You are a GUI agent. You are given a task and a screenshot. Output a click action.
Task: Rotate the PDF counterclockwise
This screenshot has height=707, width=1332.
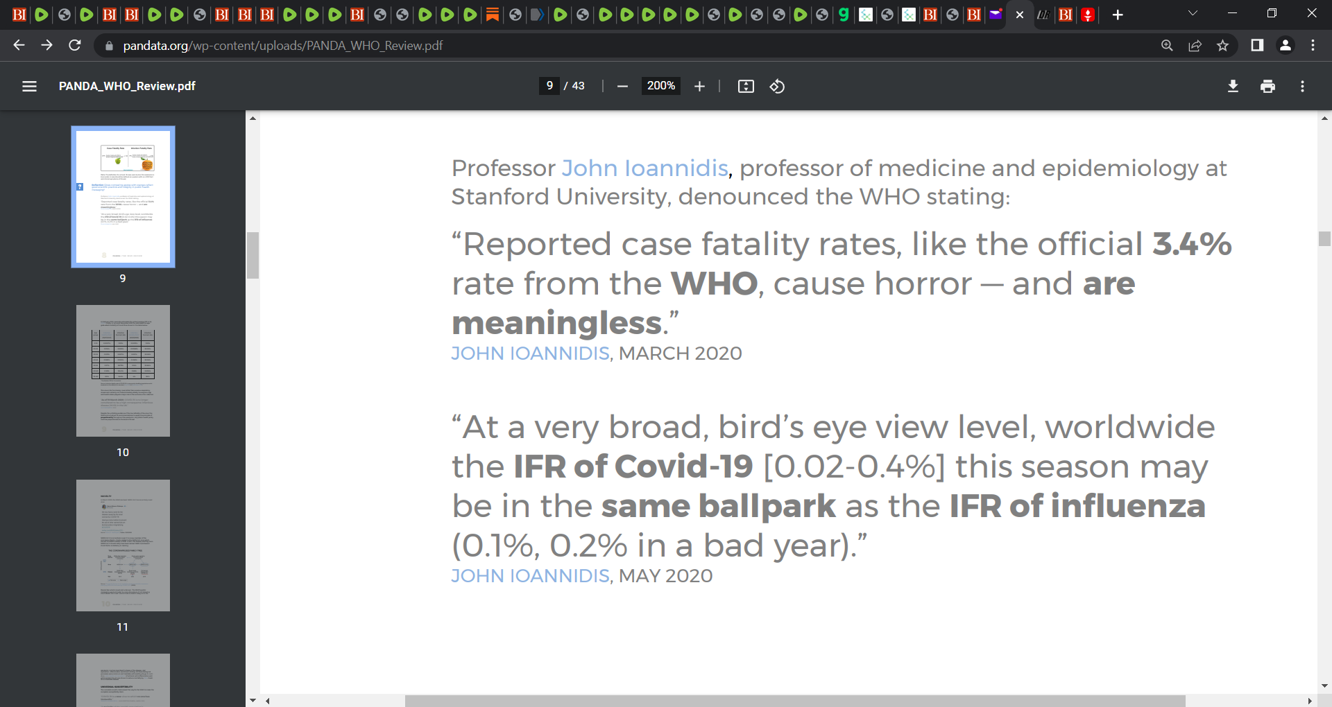pyautogui.click(x=777, y=86)
